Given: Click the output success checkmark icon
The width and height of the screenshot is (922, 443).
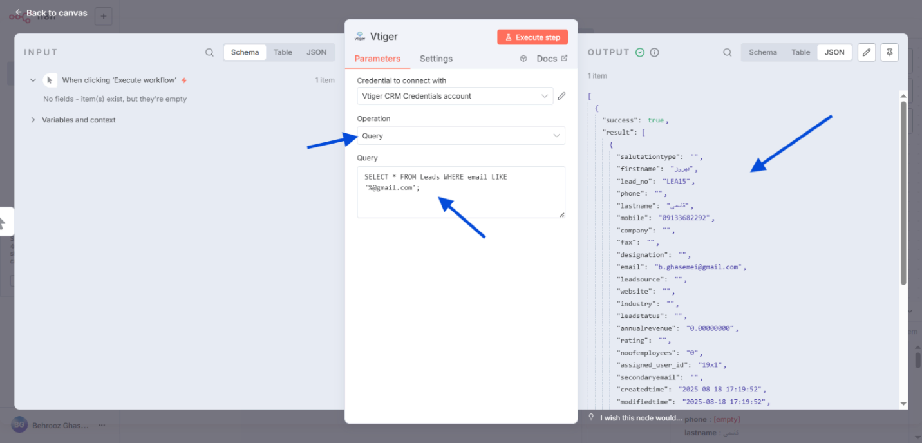Looking at the screenshot, I should 640,53.
